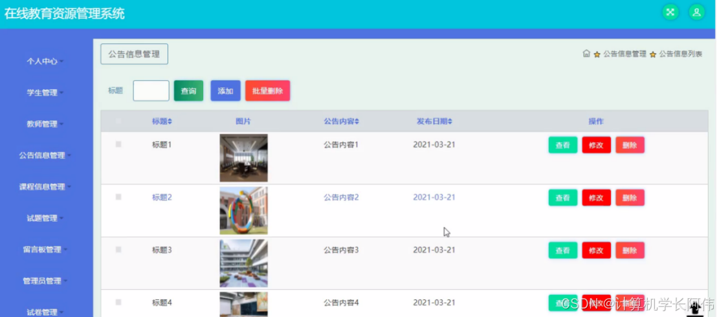Screen dimensions: 717x317
Task: Open the ring sculpture thumbnail in 标题2 row
Action: pos(243,210)
